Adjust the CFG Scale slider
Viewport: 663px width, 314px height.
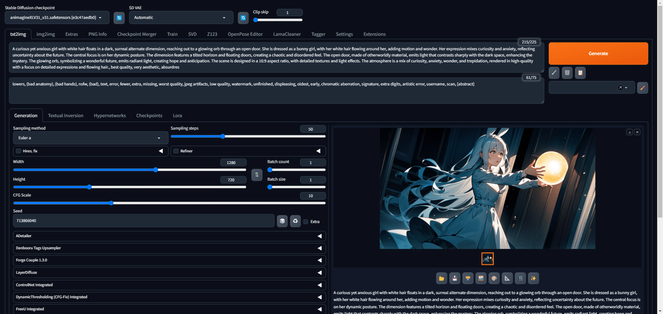click(x=169, y=203)
